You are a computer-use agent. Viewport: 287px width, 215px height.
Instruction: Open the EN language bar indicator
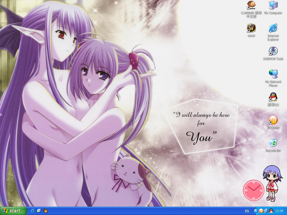click(x=247, y=211)
